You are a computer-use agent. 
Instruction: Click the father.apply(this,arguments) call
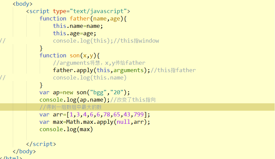pos(102,70)
